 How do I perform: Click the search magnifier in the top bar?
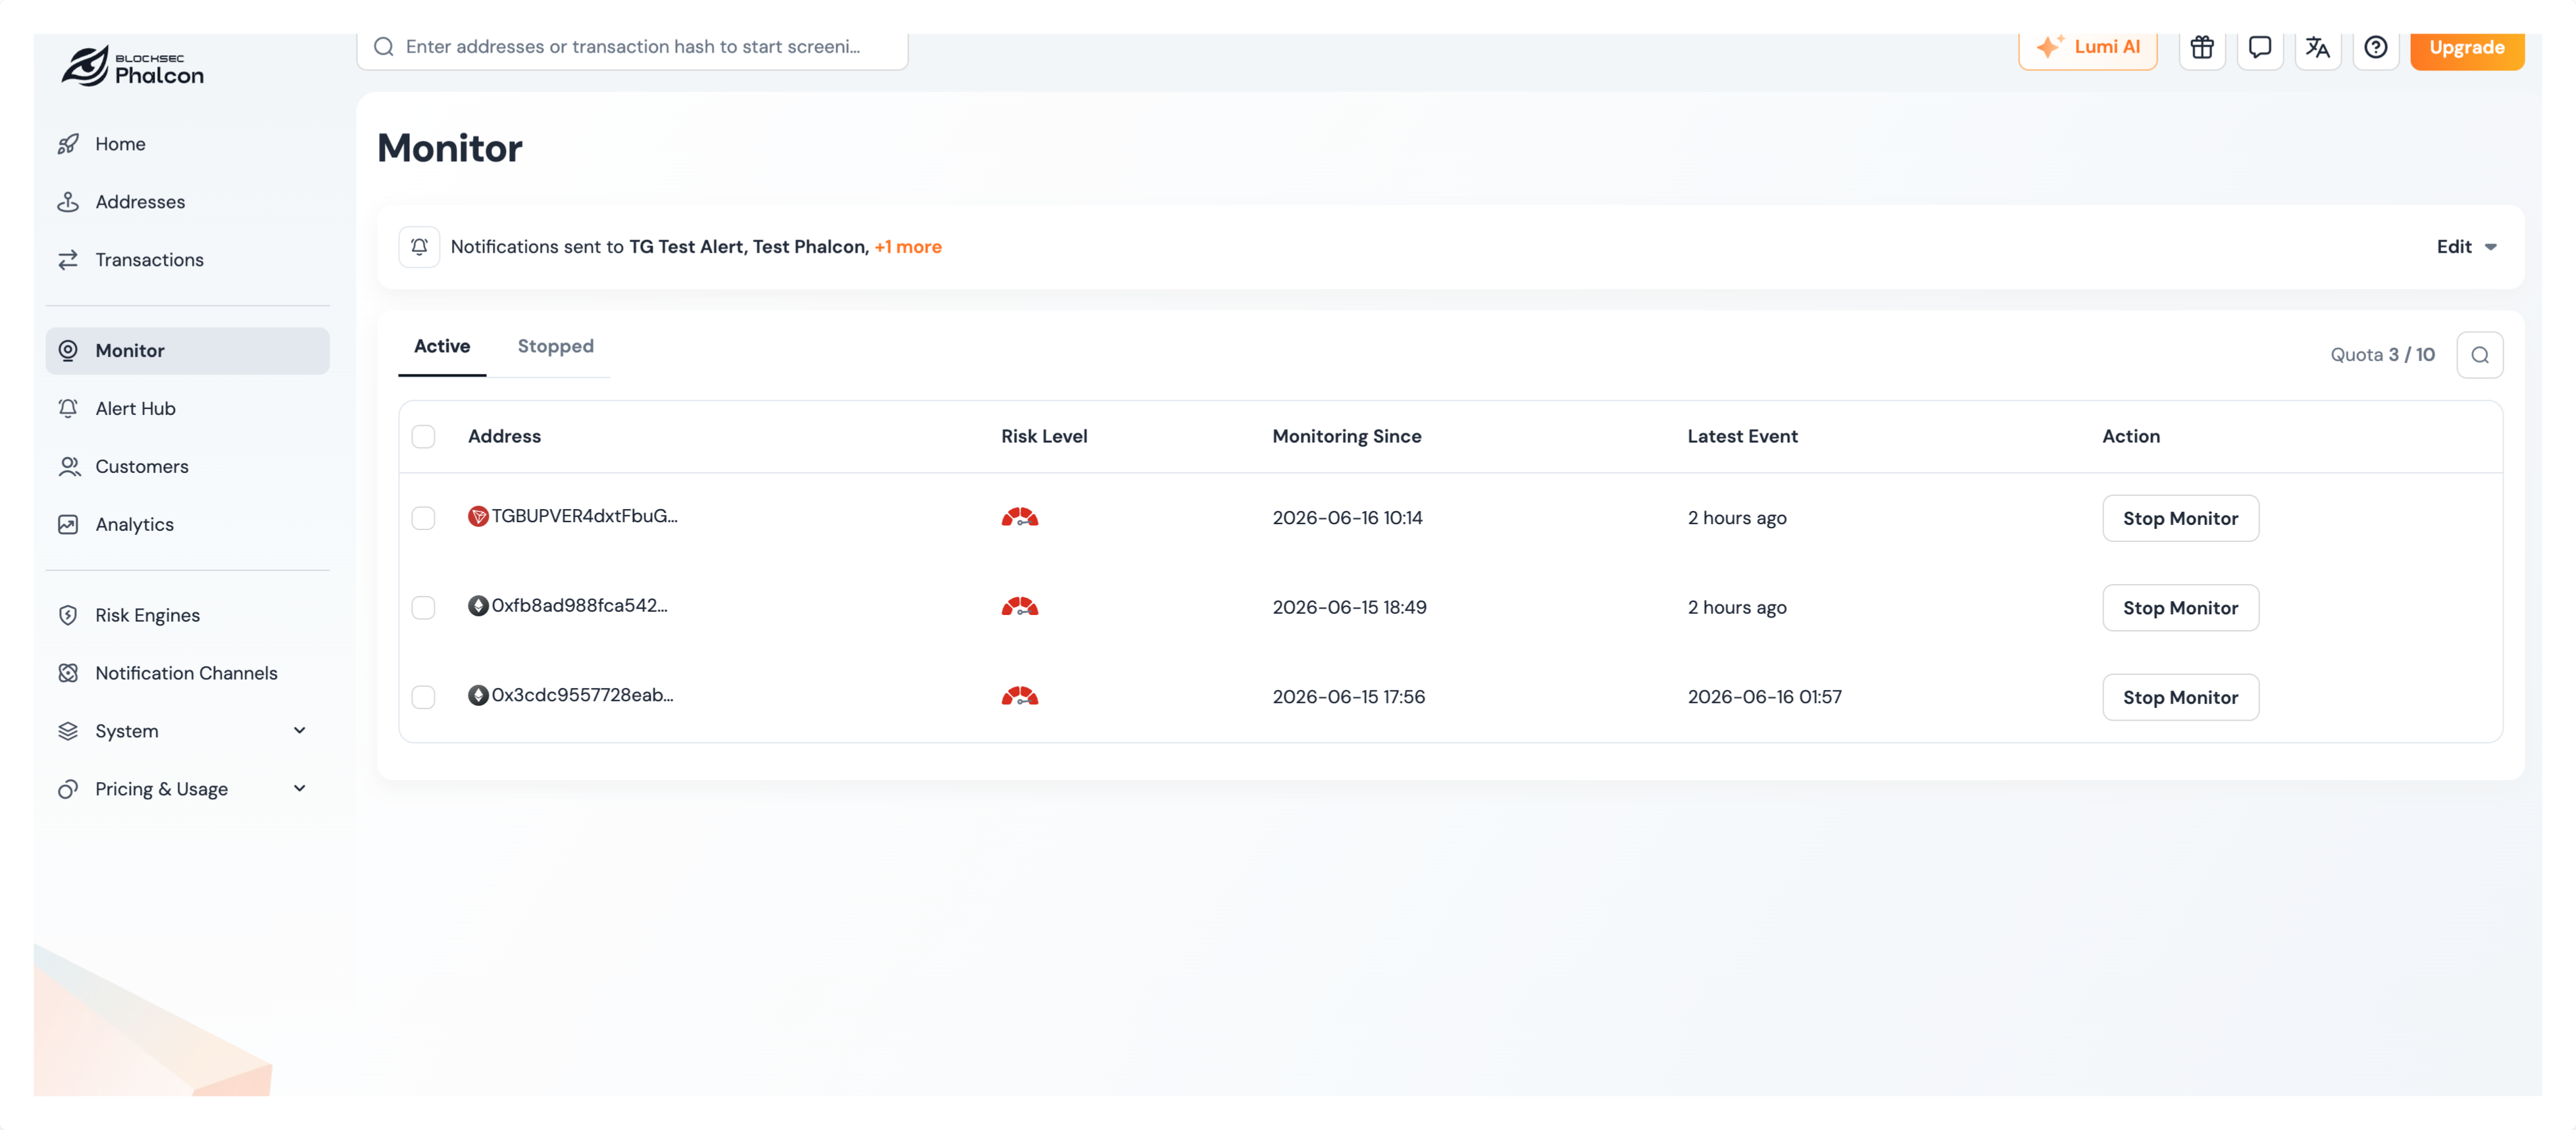click(x=384, y=47)
